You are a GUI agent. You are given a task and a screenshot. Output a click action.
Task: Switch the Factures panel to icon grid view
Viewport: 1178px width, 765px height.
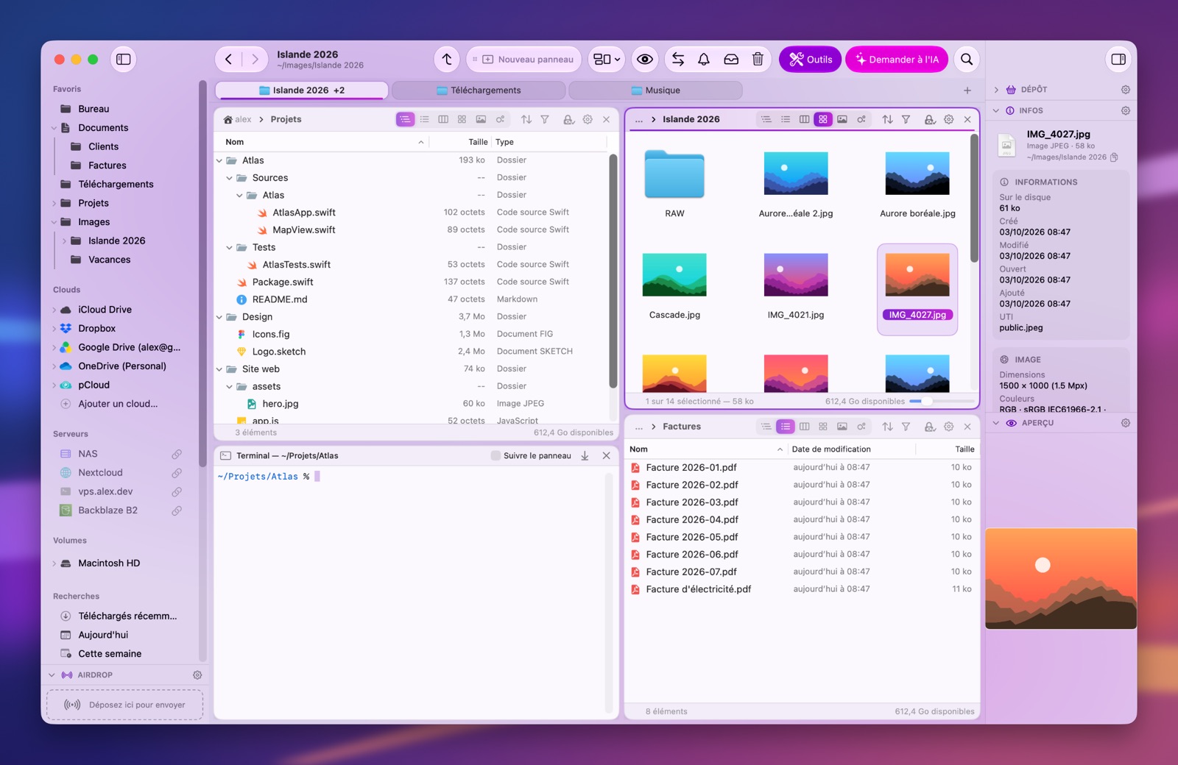(x=823, y=427)
